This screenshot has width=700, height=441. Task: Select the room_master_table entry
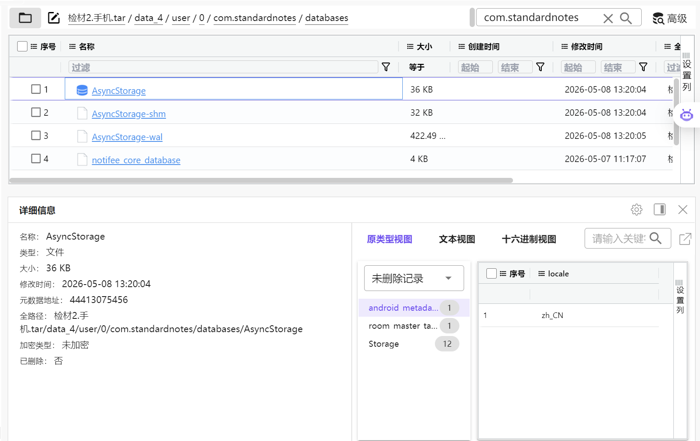pos(414,326)
